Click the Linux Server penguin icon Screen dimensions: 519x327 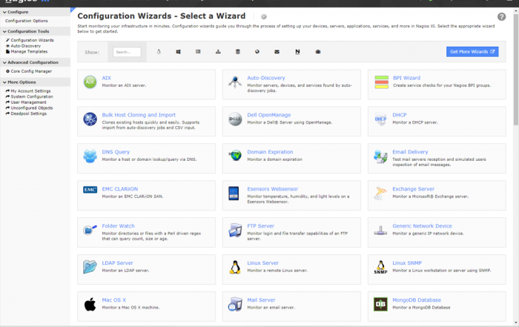pos(235,267)
